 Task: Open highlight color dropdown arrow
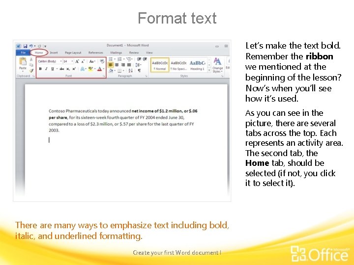point(95,69)
